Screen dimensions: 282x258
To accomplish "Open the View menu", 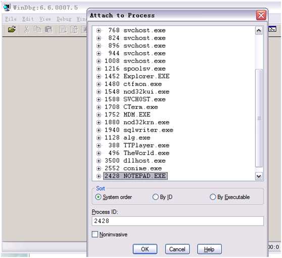I will pos(45,19).
